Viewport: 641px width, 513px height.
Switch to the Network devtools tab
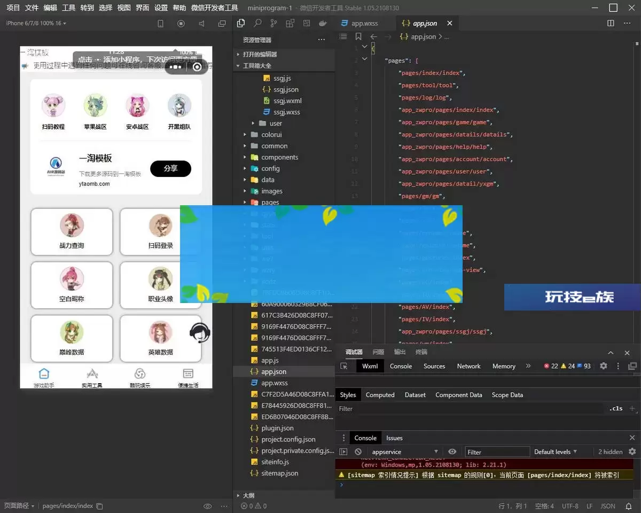(468, 366)
